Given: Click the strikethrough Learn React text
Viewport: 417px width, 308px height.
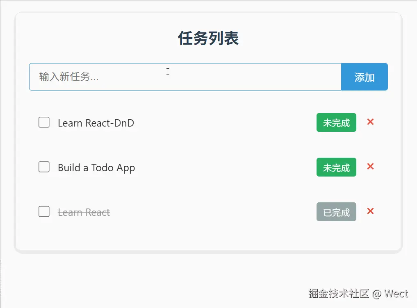Looking at the screenshot, I should coord(84,212).
